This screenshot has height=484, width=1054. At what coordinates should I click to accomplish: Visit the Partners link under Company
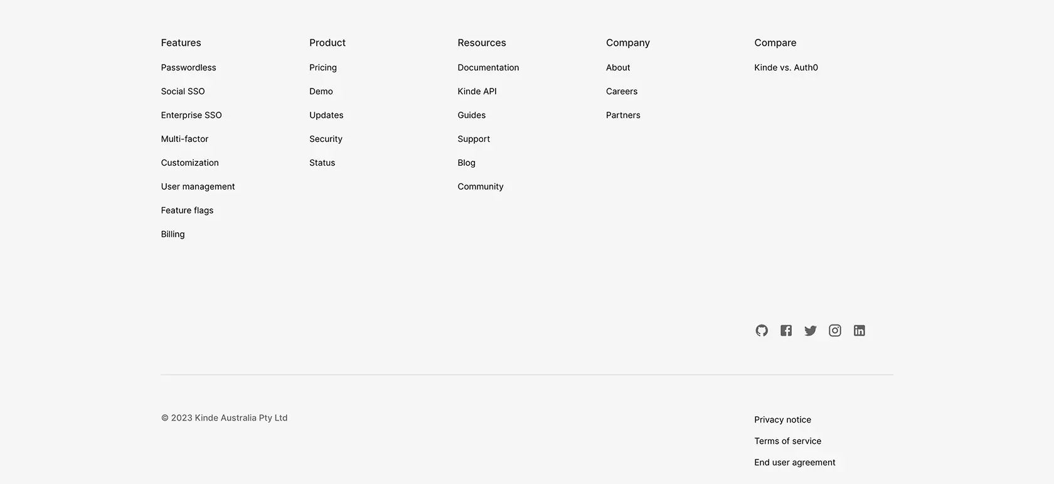(623, 115)
